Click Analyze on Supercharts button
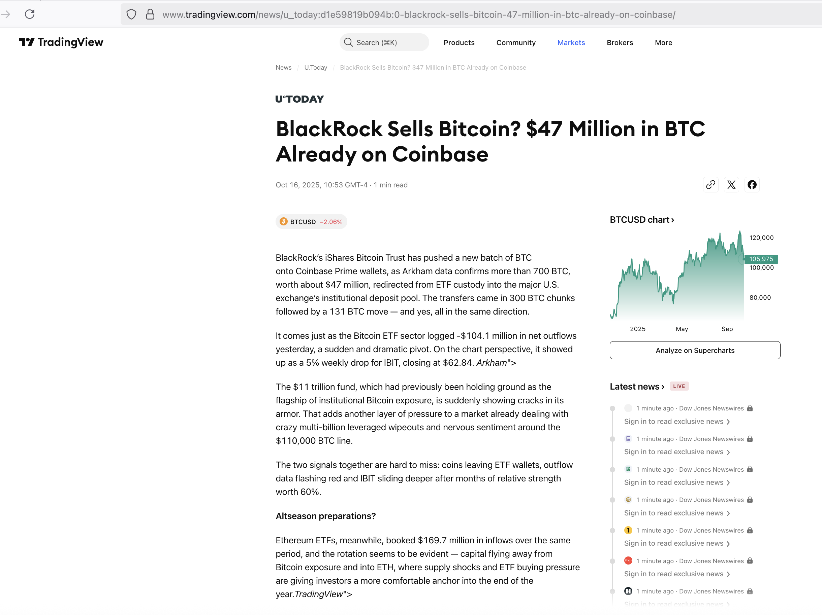 click(695, 350)
